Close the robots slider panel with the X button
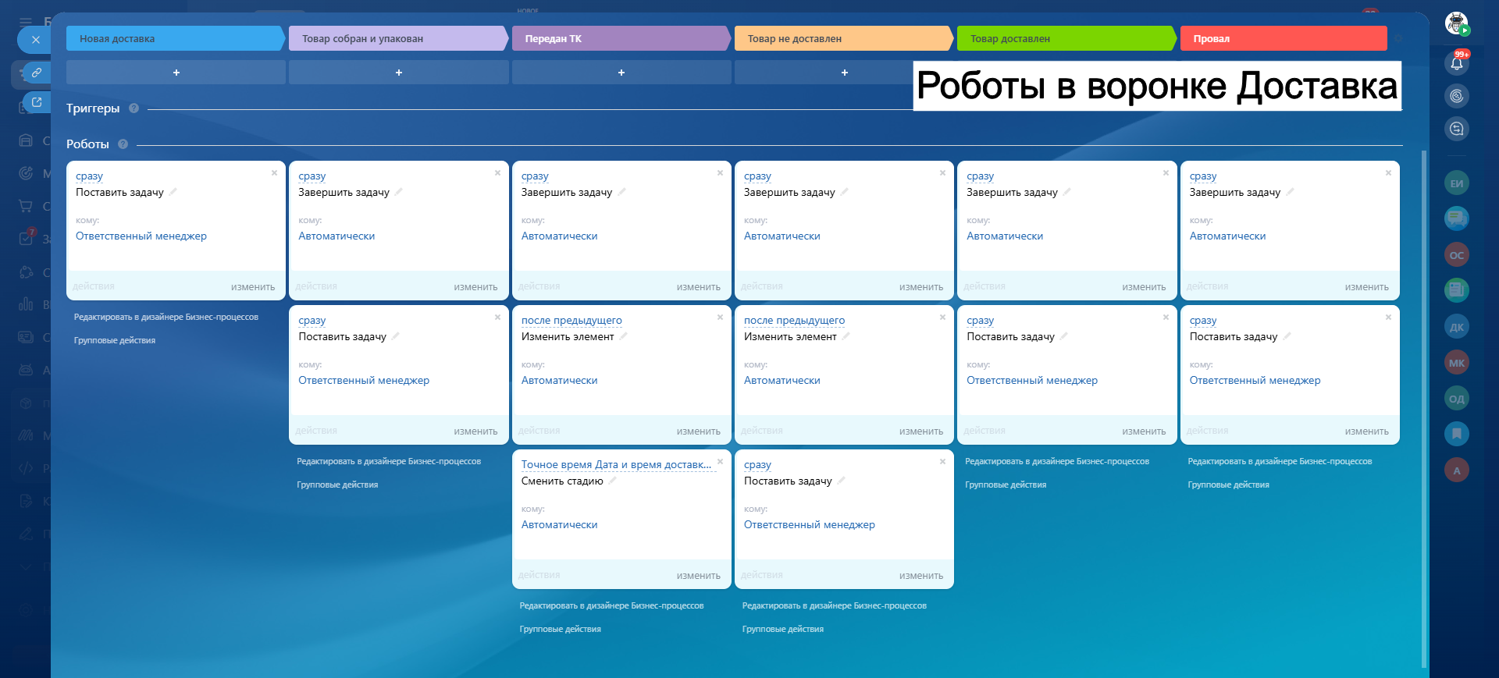 coord(35,40)
